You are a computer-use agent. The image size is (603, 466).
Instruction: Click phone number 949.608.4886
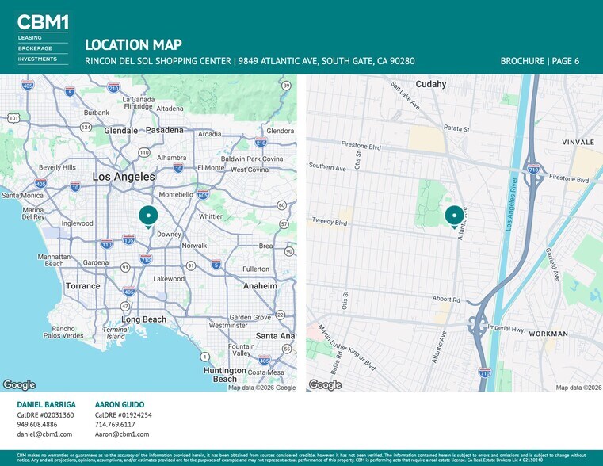[x=37, y=425]
